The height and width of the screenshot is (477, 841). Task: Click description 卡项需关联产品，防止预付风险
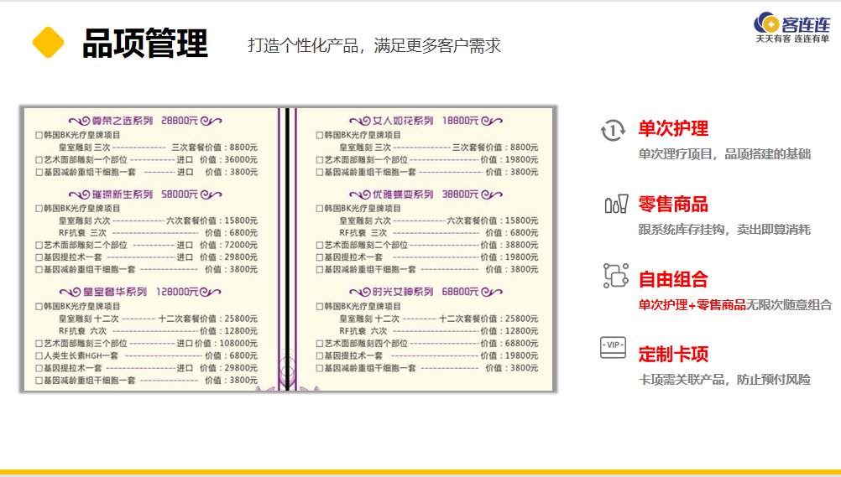click(724, 380)
